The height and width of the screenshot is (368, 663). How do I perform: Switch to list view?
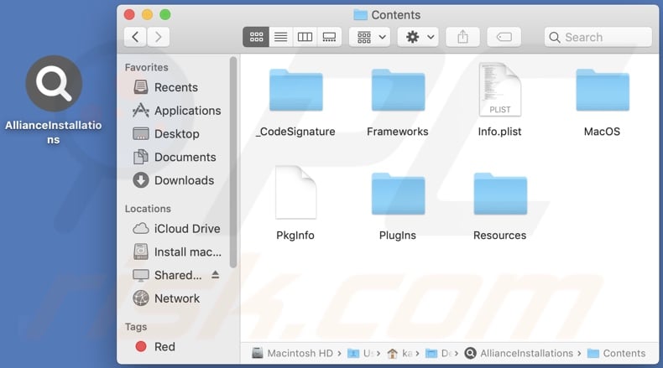281,37
